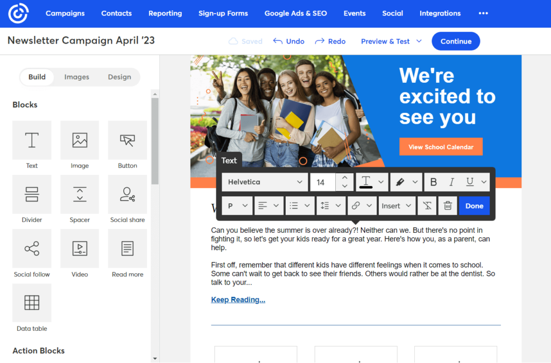The width and height of the screenshot is (551, 363).
Task: Add a Video block
Action: [80, 248]
